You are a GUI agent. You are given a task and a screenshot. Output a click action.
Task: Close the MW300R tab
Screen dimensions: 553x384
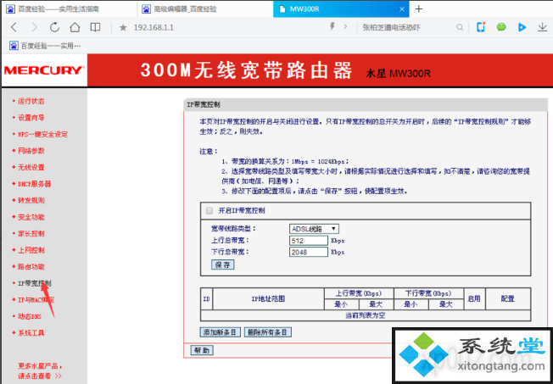[402, 9]
